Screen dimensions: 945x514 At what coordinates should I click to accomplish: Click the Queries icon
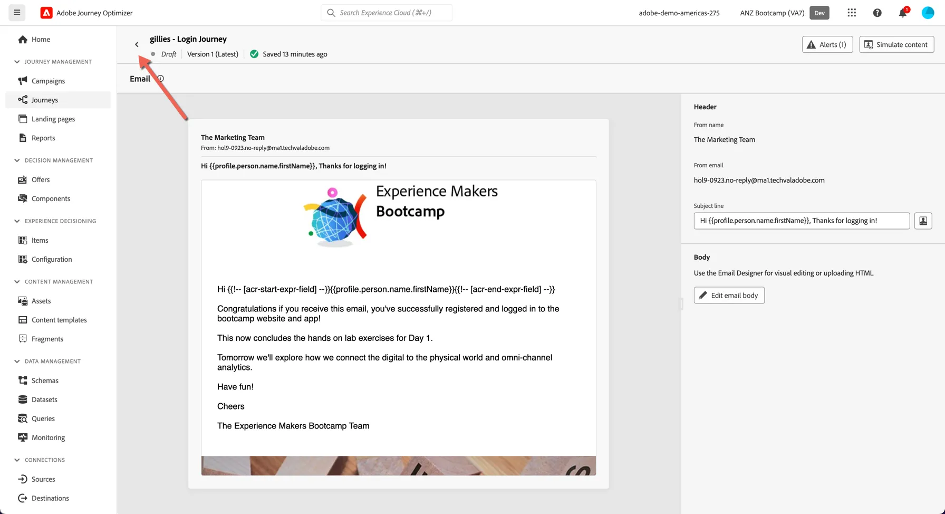tap(23, 418)
